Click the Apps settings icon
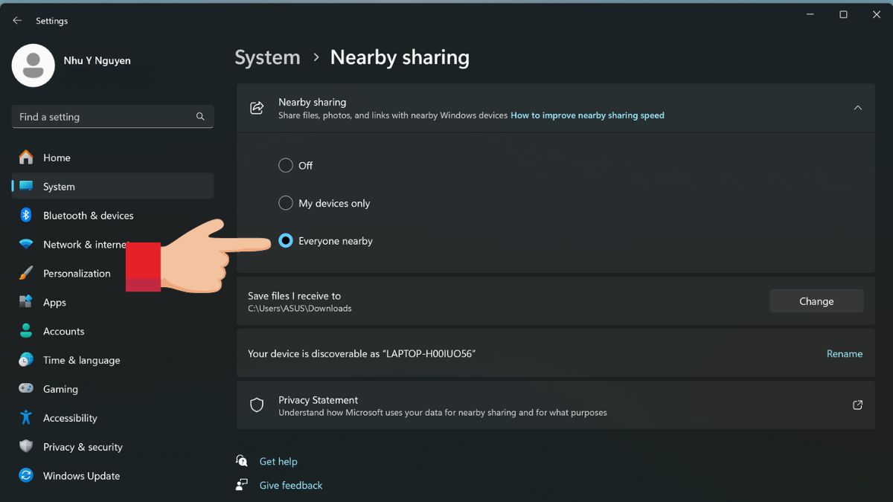 tap(25, 302)
